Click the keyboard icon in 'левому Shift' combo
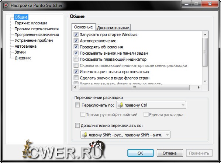 tap(84, 135)
